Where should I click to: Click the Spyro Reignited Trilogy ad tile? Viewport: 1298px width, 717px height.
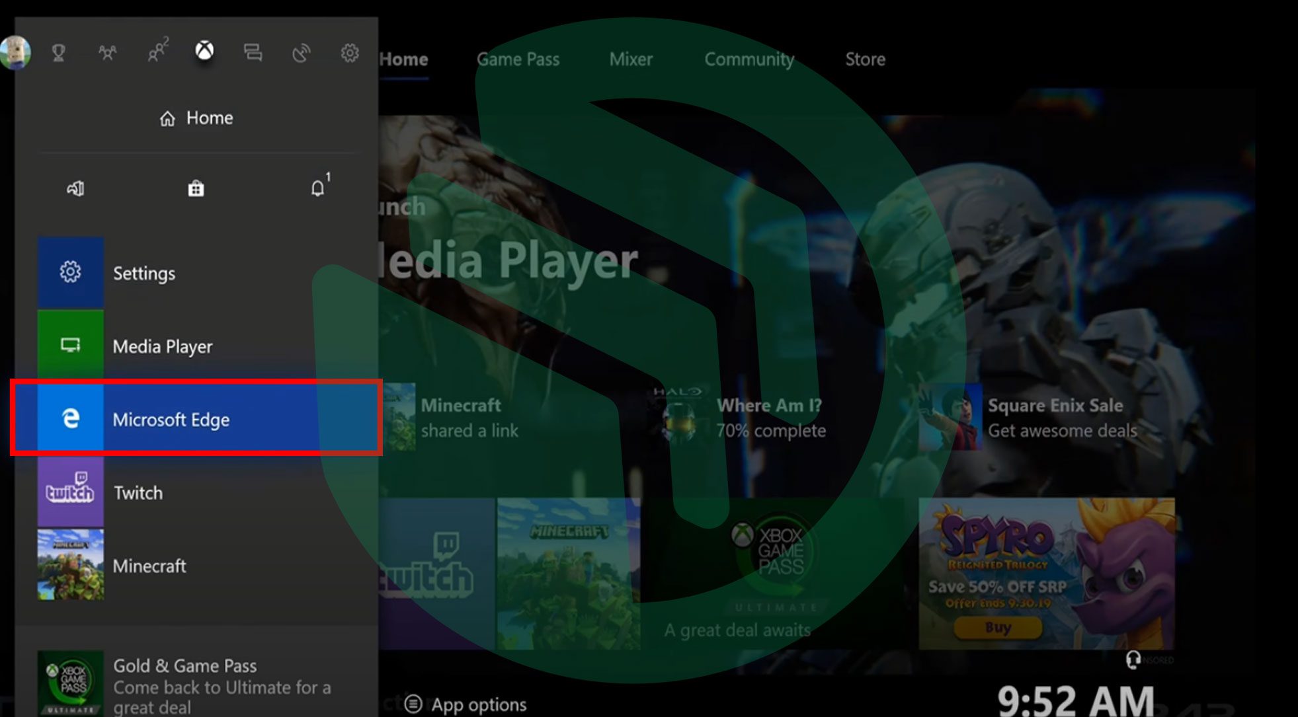pos(1047,574)
